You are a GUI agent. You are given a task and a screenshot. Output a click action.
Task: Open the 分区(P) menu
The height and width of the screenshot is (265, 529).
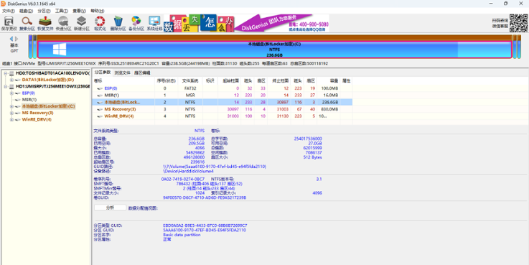point(44,11)
